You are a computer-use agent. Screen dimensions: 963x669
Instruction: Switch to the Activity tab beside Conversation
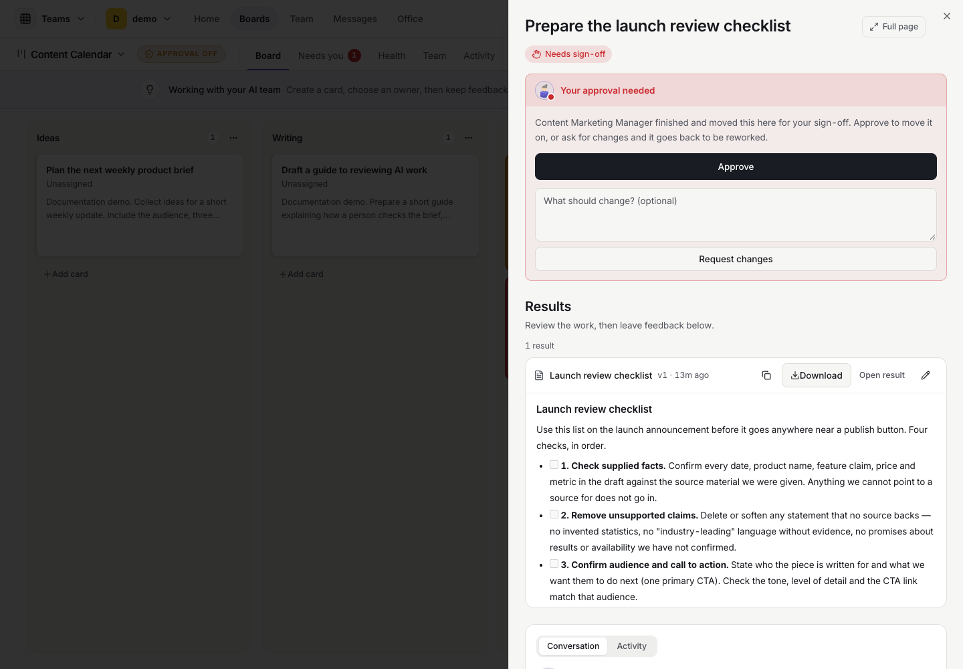click(632, 646)
